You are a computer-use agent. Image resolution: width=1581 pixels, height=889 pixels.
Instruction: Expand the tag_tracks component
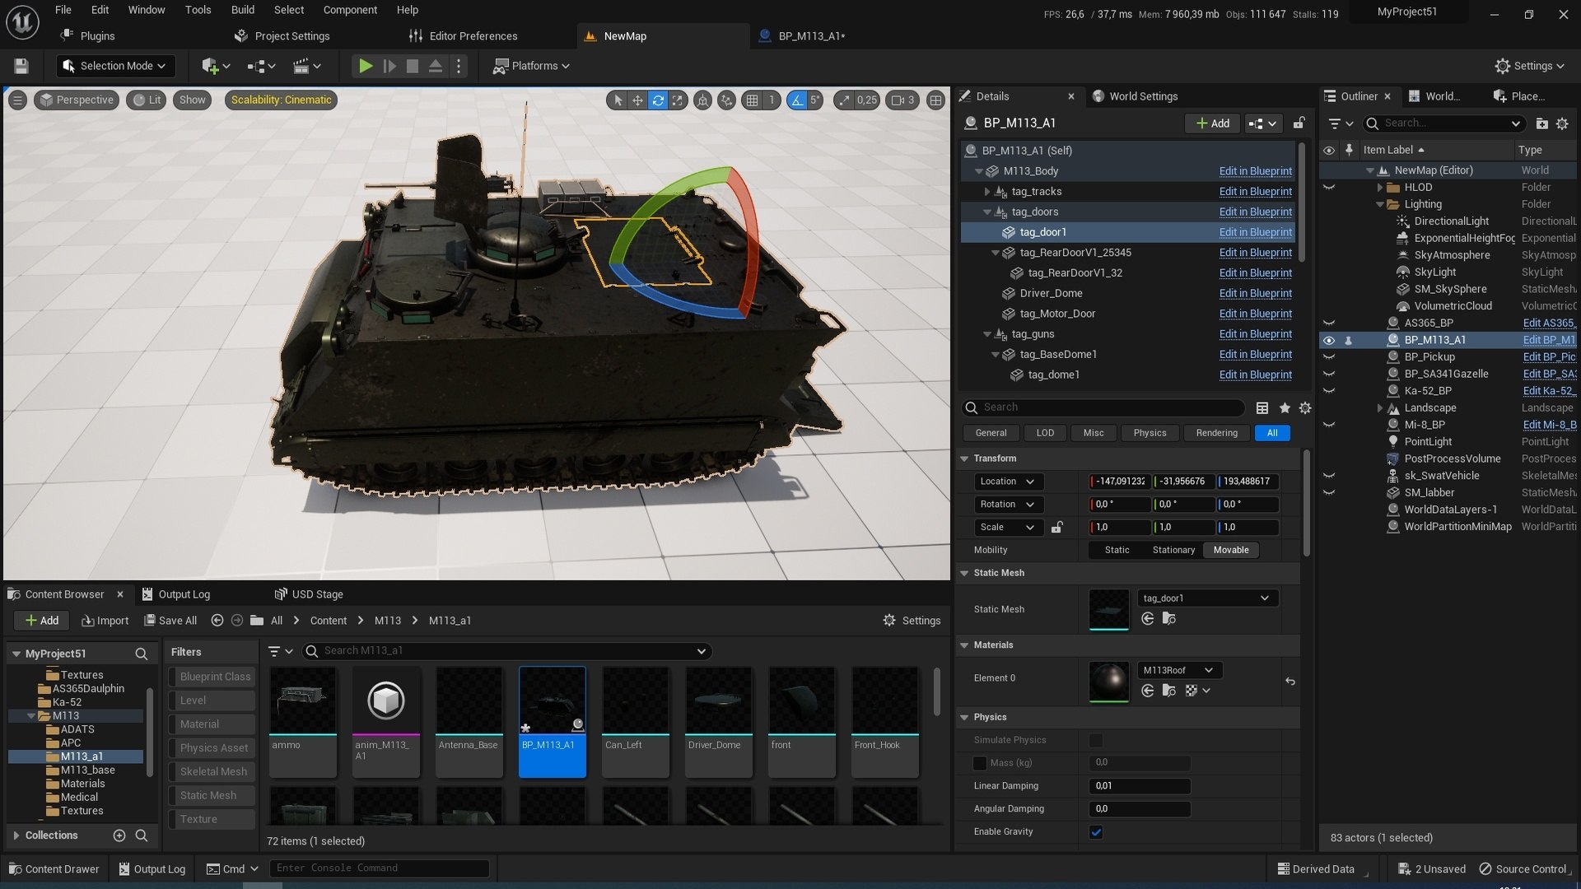(986, 192)
